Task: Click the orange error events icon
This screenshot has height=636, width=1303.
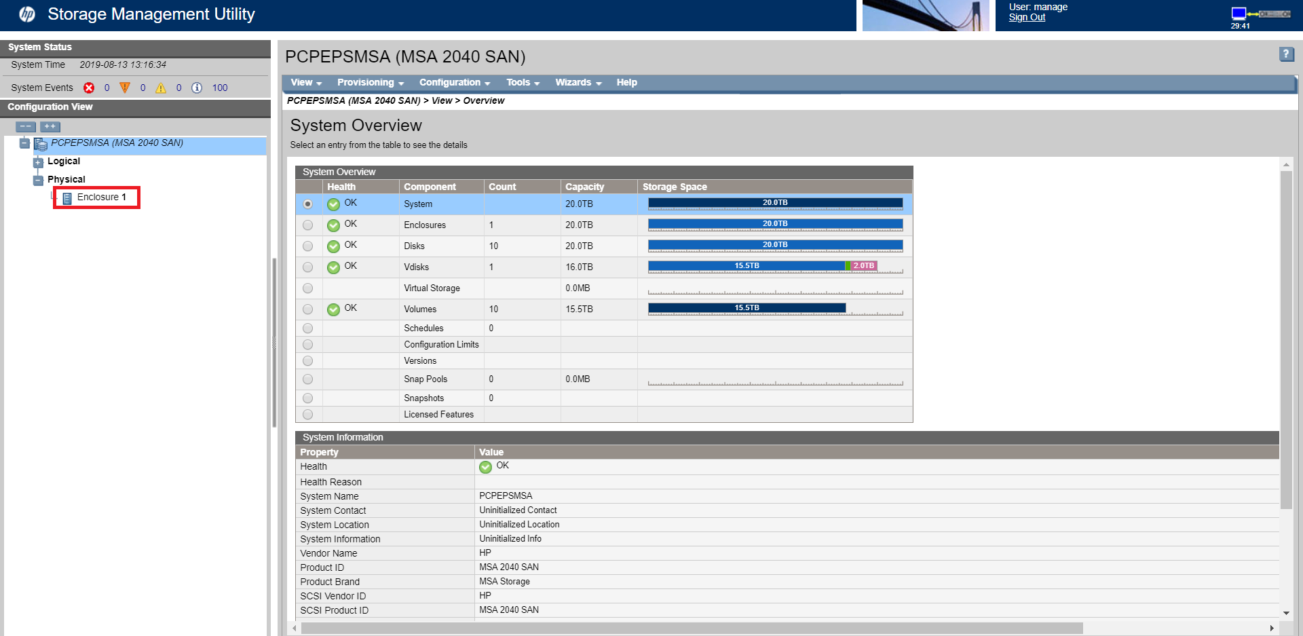Action: click(125, 88)
